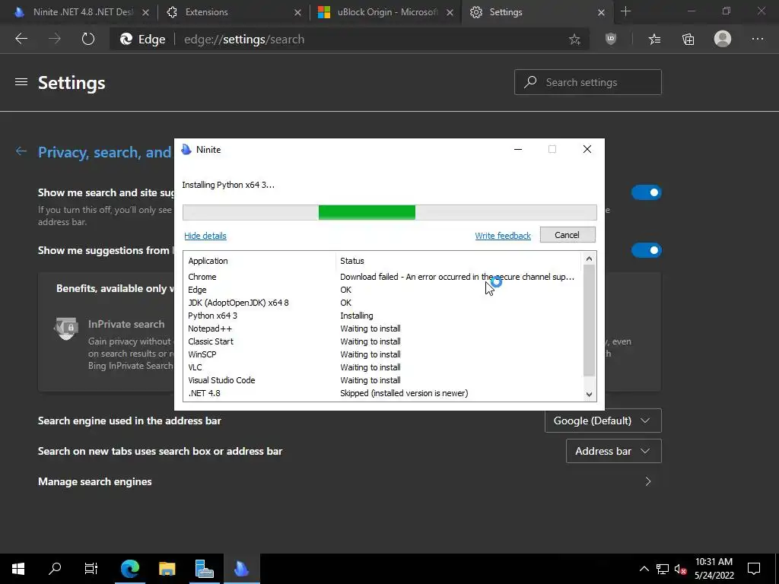
Task: Select the Visual Studio Code row
Action: pos(383,380)
